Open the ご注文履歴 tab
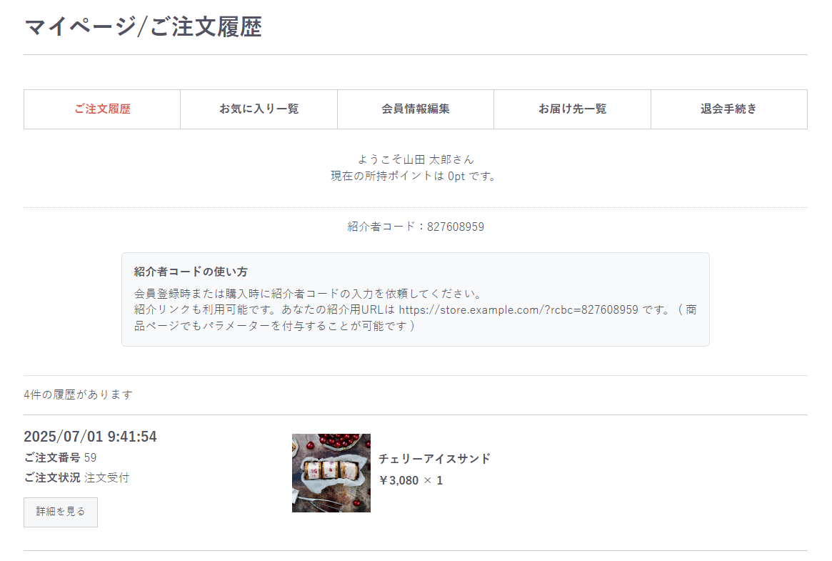This screenshot has width=832, height=561. (102, 109)
